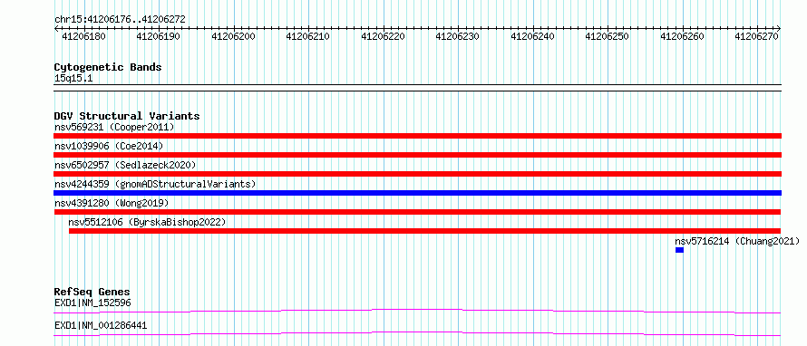Open variant label nsv5716214 (Chuang2021)
807x346 pixels.
737,241
